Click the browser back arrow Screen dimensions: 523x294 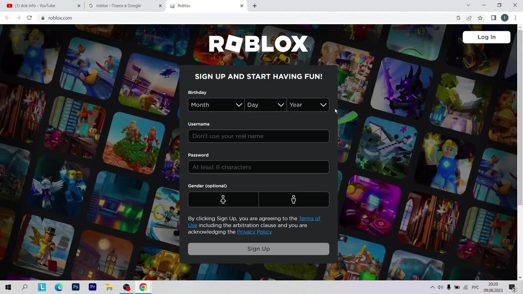click(7, 17)
